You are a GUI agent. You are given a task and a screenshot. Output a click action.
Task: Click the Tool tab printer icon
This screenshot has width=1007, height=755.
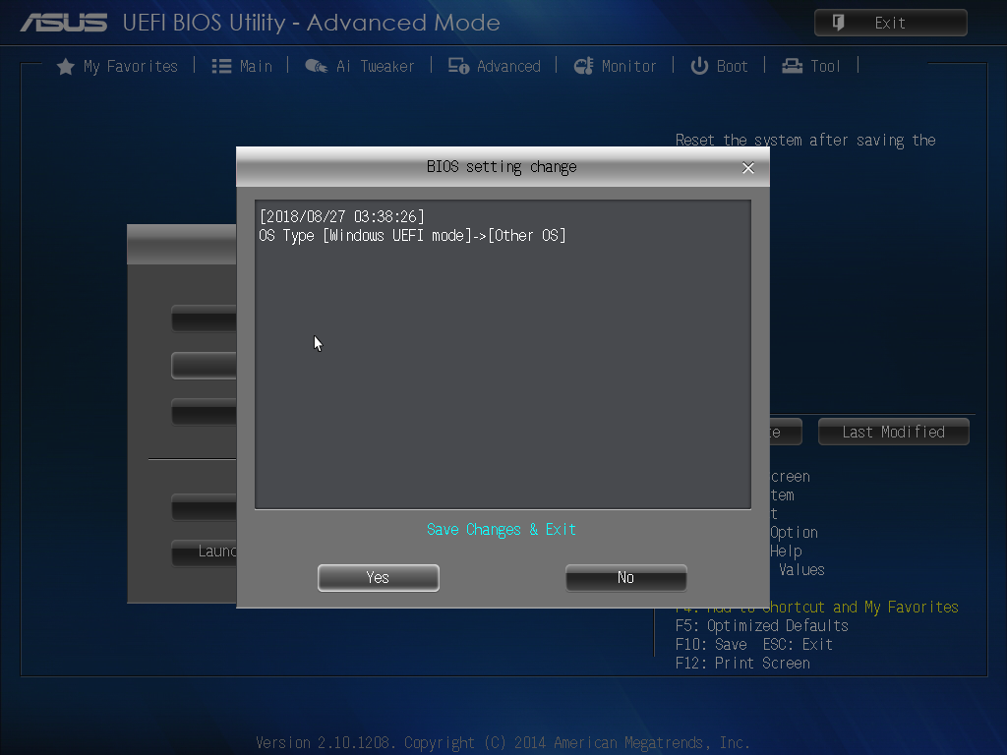pos(793,66)
